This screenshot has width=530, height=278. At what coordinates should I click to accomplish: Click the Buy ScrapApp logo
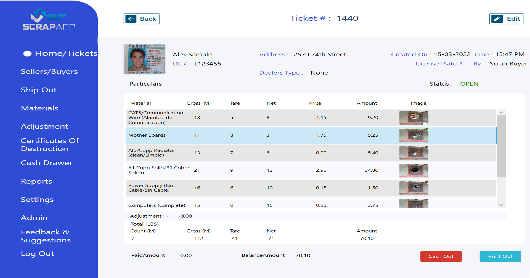[49, 19]
